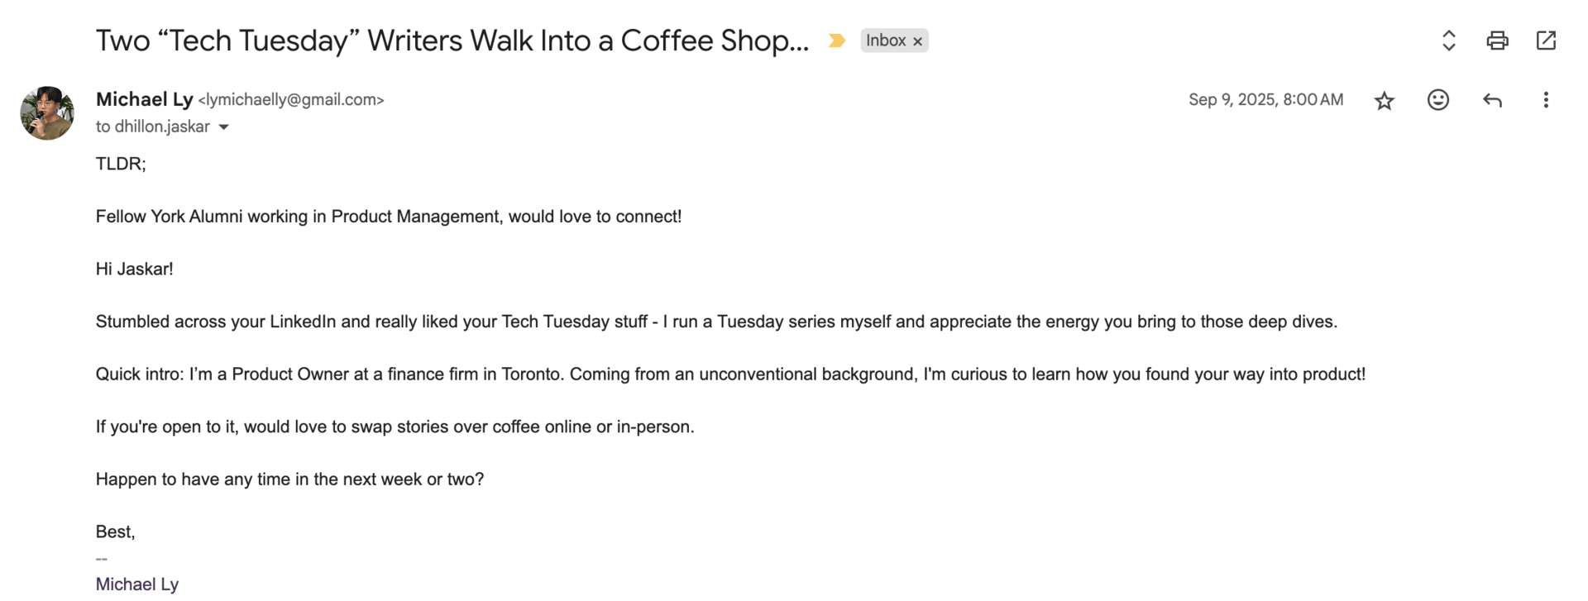Click the email subject about Tech Tuesday writers
Screen dimensions: 1588x601
coord(452,41)
